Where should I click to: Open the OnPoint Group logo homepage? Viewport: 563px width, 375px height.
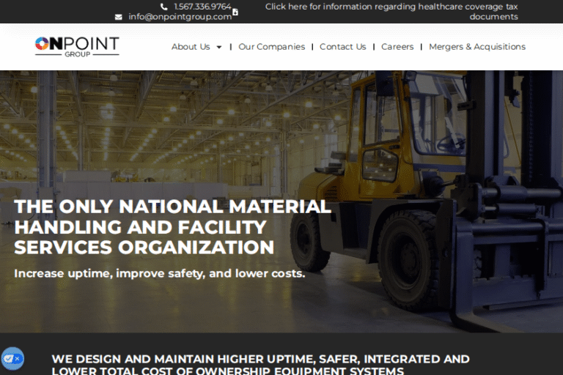[77, 47]
